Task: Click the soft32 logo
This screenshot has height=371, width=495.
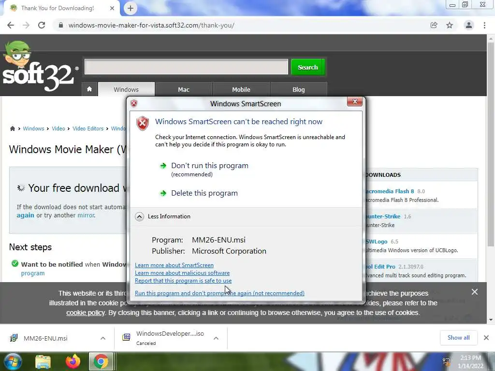Action: point(40,67)
